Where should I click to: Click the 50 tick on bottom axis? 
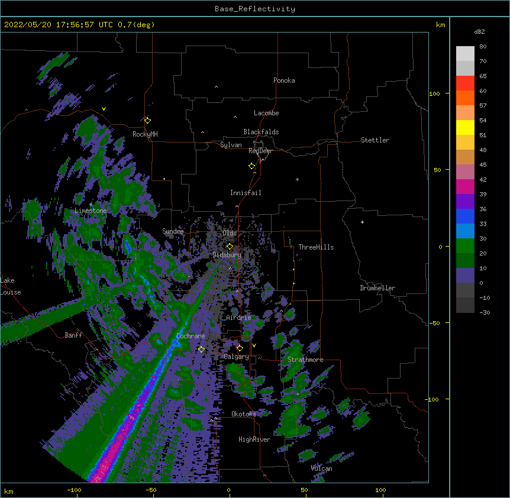pos(305,490)
